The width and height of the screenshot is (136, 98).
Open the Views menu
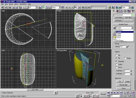(x=16, y=4)
